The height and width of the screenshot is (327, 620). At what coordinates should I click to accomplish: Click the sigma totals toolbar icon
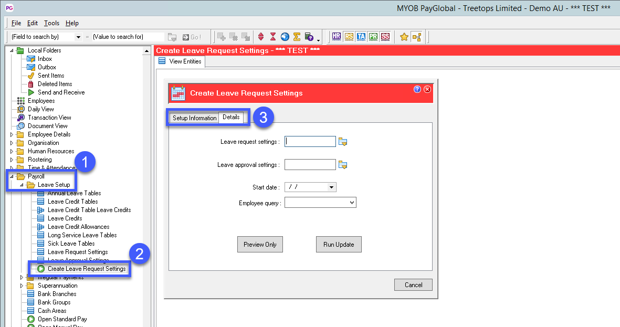(x=297, y=37)
